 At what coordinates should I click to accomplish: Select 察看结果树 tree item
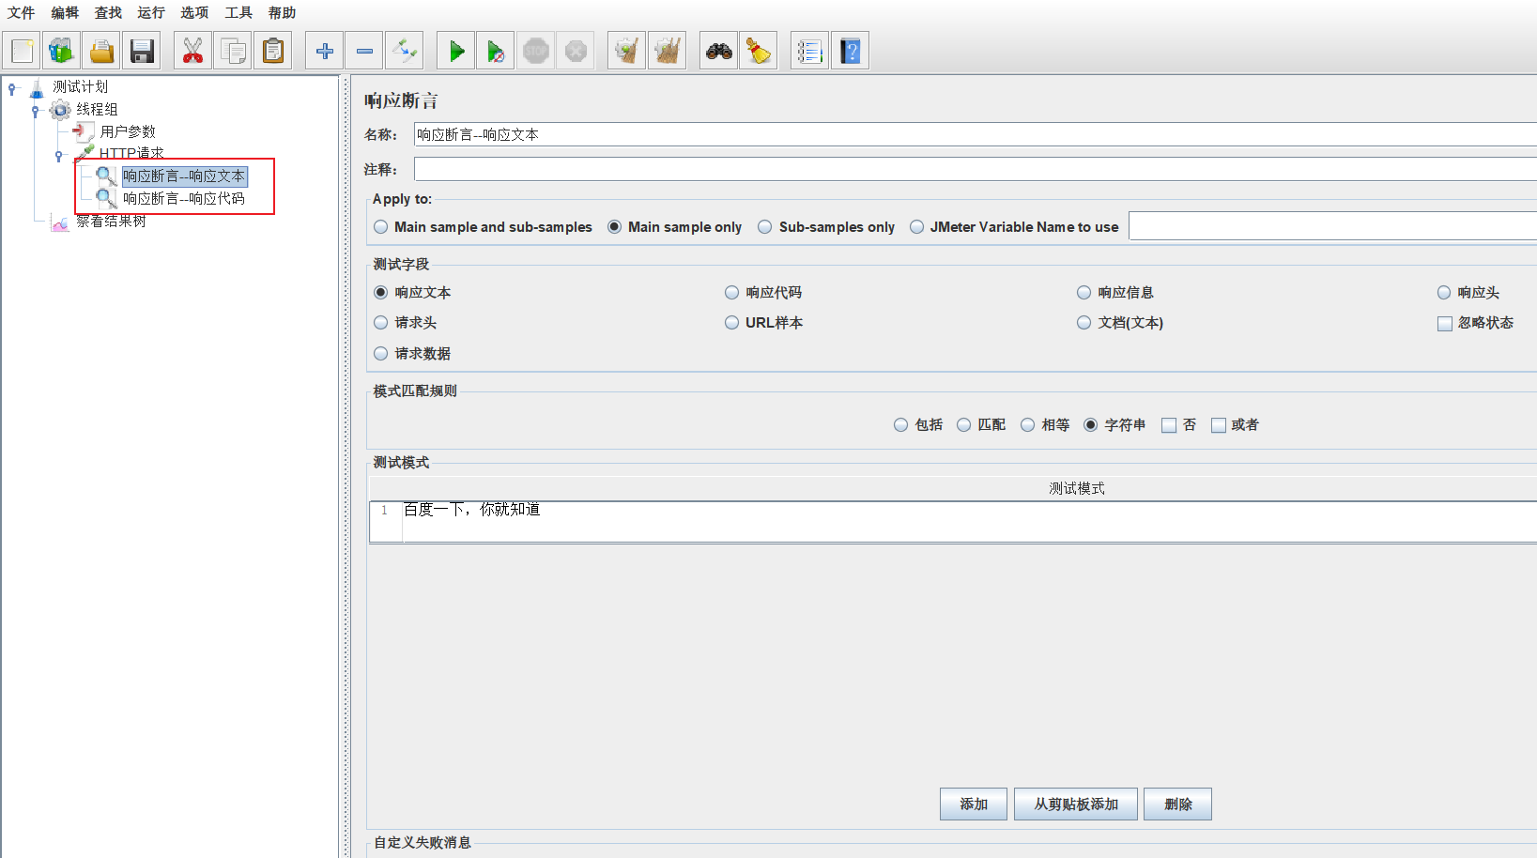[x=111, y=221]
